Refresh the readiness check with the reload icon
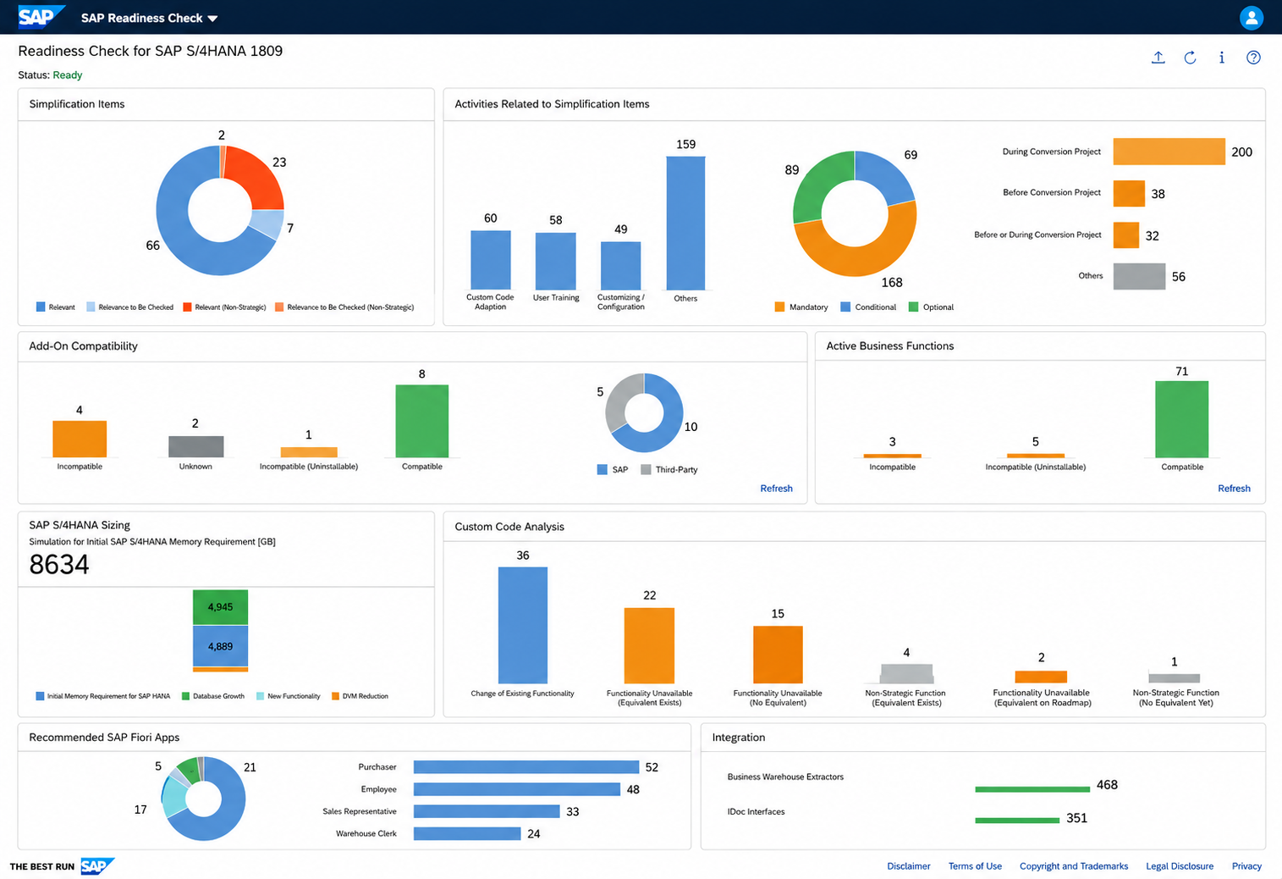Screen dimensions: 1282x879 coord(1190,58)
